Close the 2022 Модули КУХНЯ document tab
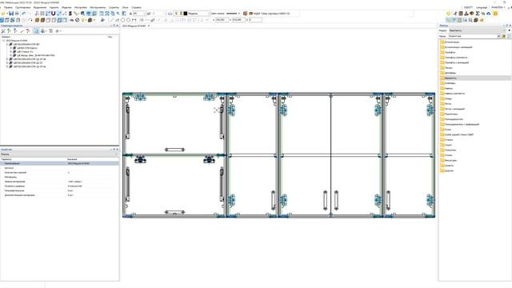The height and width of the screenshot is (288, 512). pyautogui.click(x=149, y=26)
